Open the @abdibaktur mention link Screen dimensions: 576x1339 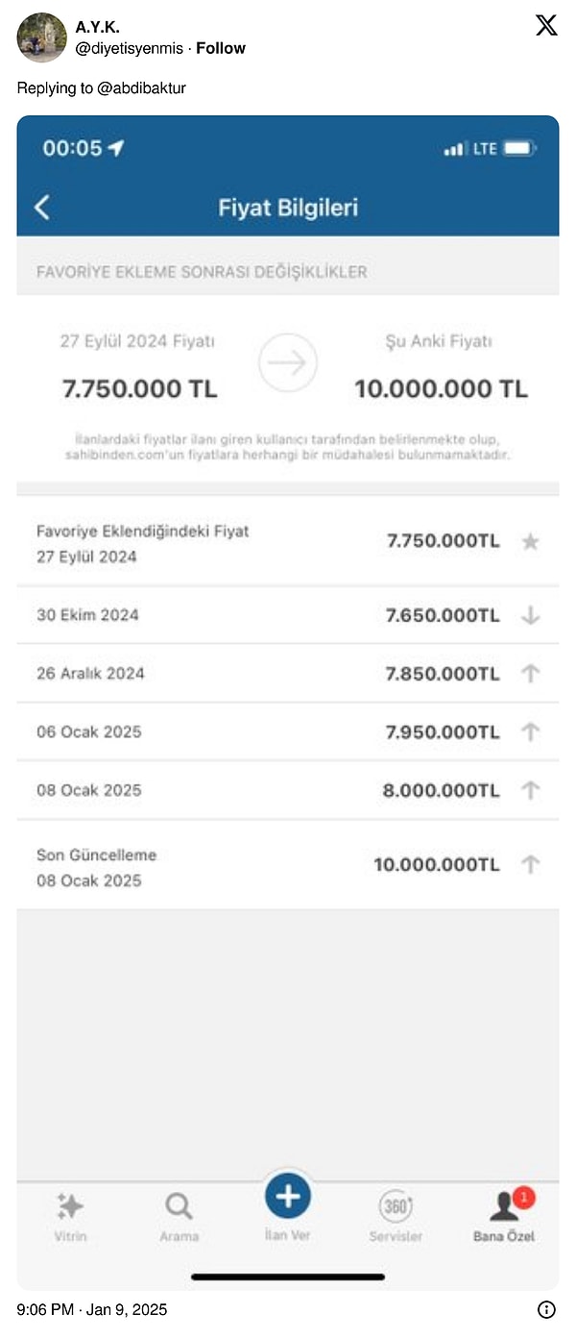click(x=141, y=88)
